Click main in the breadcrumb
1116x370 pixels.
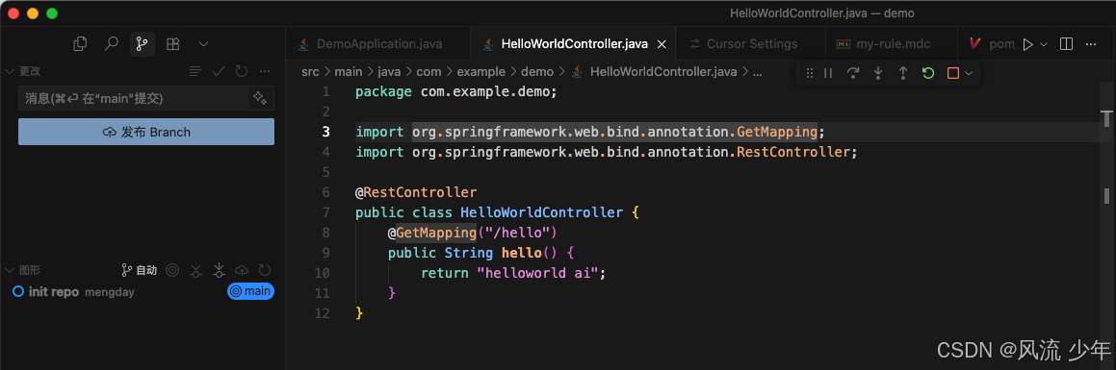[x=349, y=72]
